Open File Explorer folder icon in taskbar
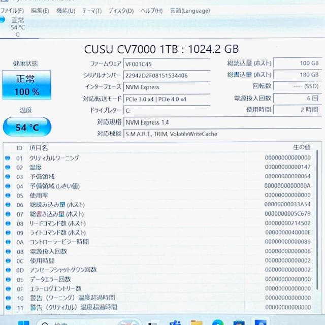 197,322
